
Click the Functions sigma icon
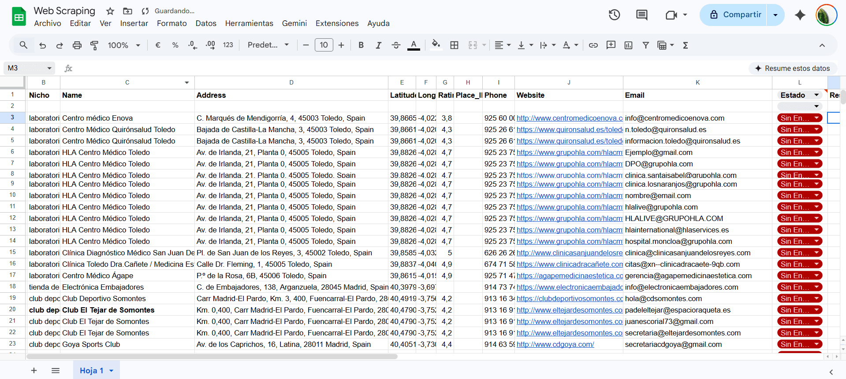tap(686, 45)
